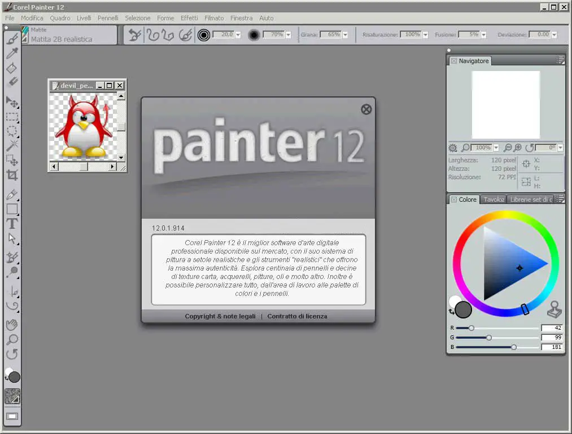Select the Dropper tool
This screenshot has width=572, height=434.
(12, 53)
